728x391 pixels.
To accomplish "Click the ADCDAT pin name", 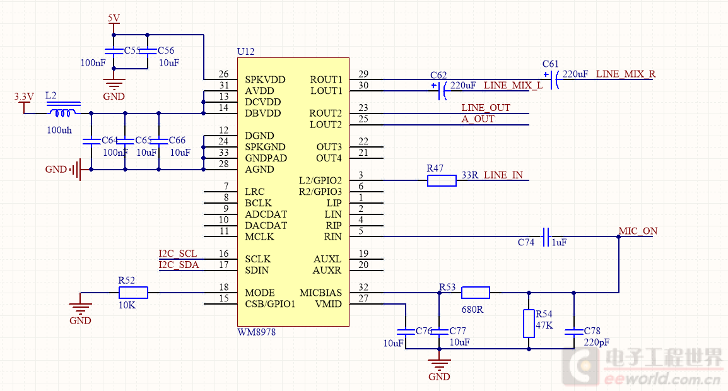I will (266, 214).
